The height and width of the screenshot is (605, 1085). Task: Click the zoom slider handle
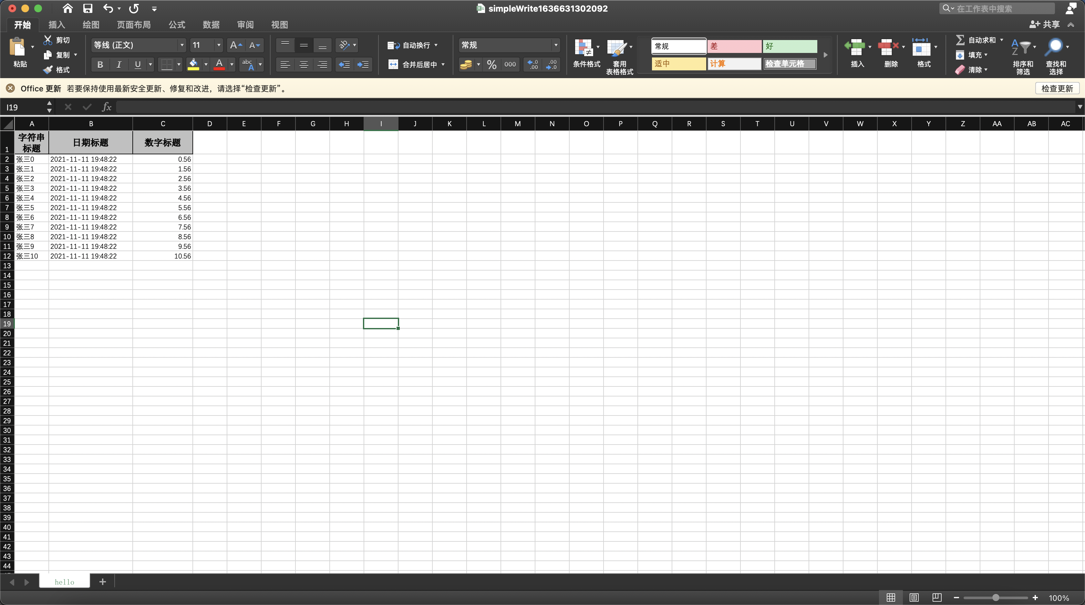point(996,598)
